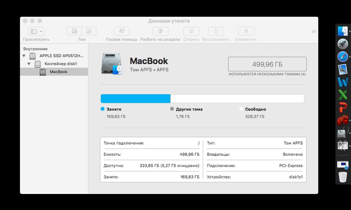Click the Разбить на разделы label
This screenshot has width=351, height=210.
(160, 39)
